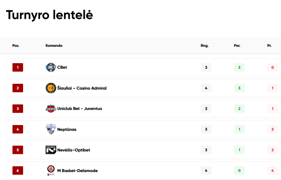The height and width of the screenshot is (180, 281).
Task: Sort by the Komanda column header
Action: [54, 45]
